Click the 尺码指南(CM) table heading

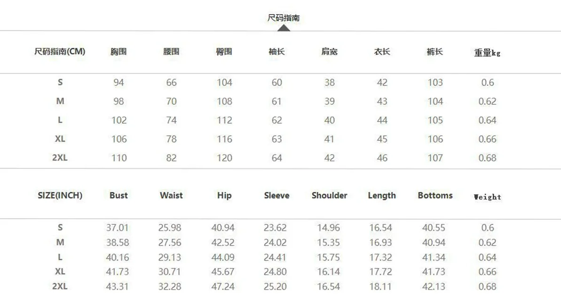coord(60,52)
